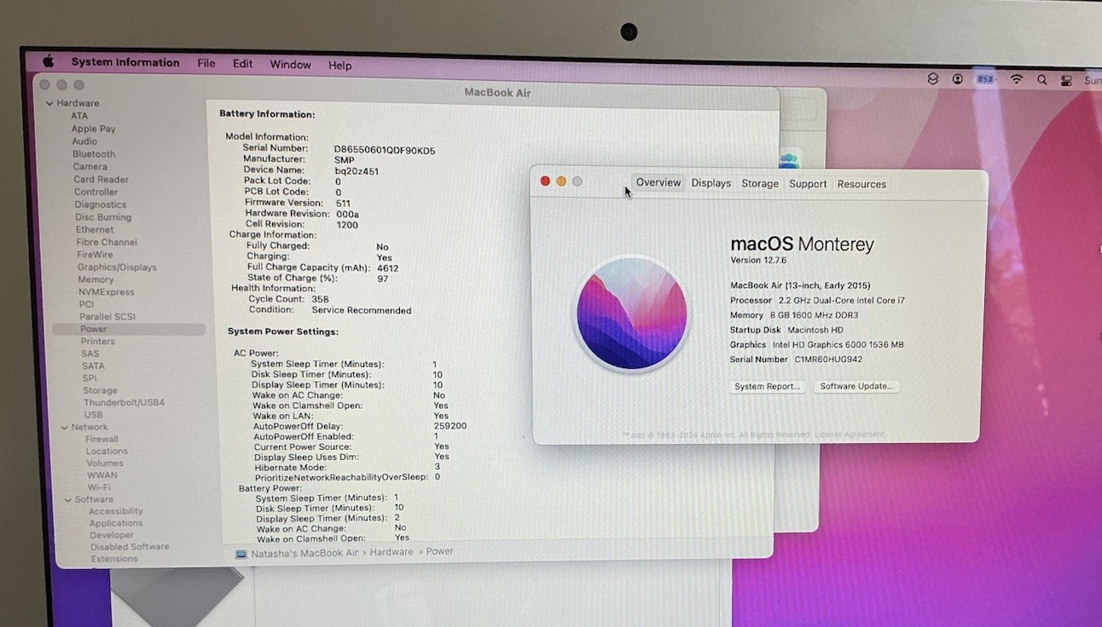Select Diagnostics in the sidebar
Screen dimensions: 1102x627
click(101, 204)
